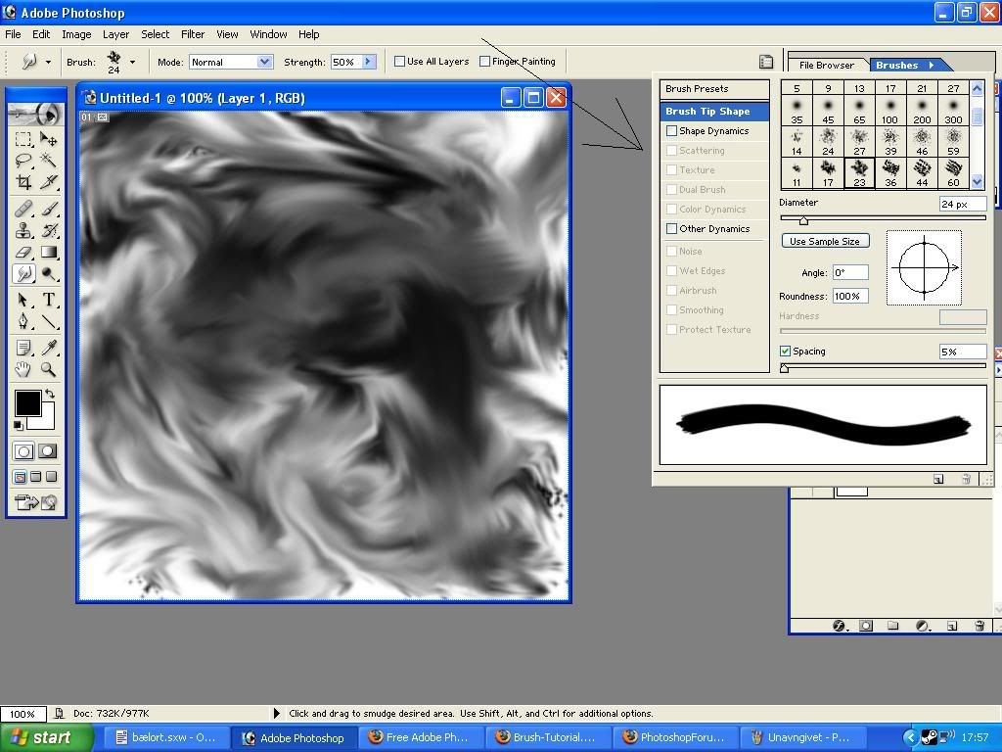Open Brush Presets section
The width and height of the screenshot is (1002, 752).
coord(714,89)
